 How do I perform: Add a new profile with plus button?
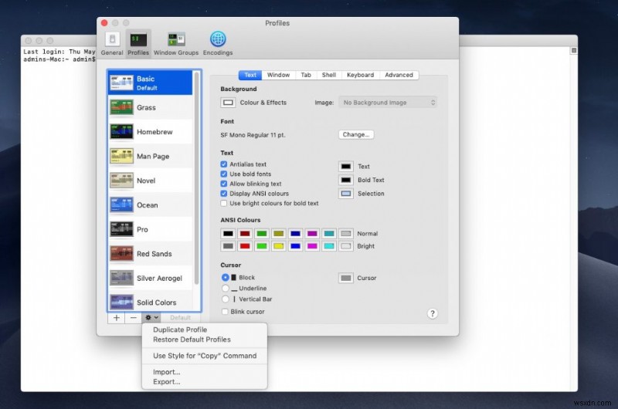[117, 318]
